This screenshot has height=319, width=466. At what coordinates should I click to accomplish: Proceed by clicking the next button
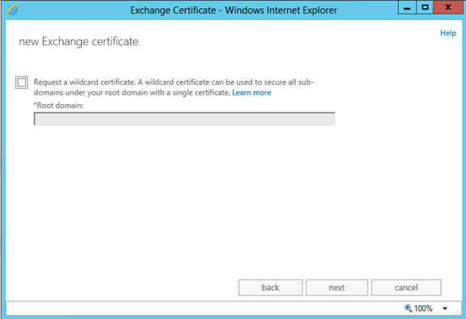click(x=337, y=288)
